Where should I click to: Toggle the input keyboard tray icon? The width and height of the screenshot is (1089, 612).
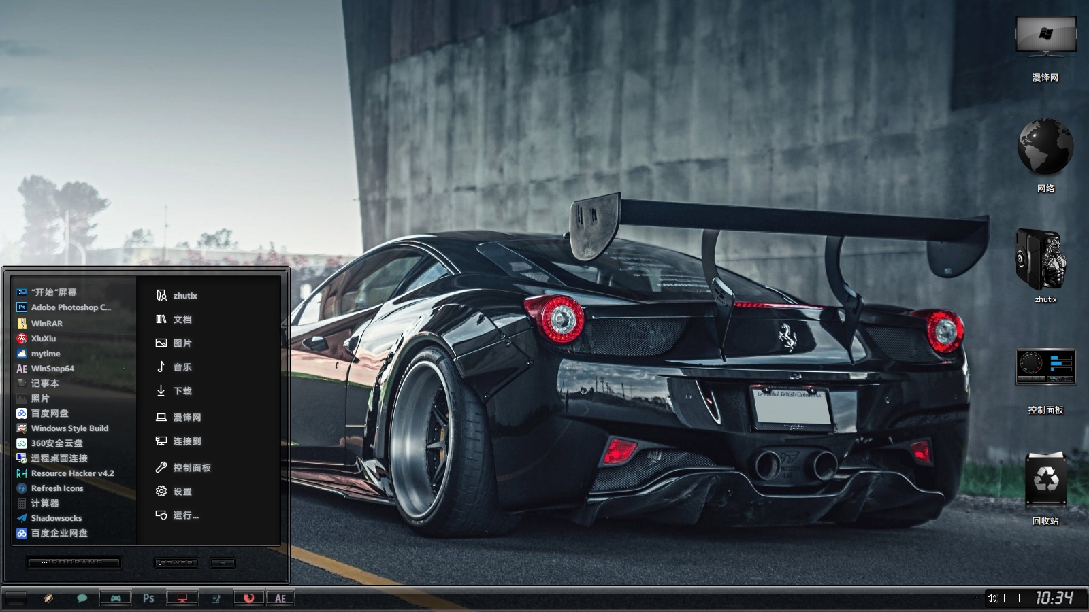[1012, 598]
